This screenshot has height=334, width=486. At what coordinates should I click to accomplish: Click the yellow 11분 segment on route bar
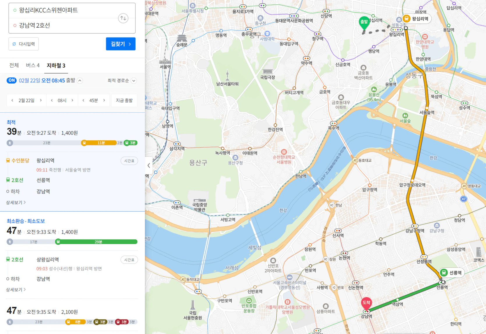pyautogui.click(x=101, y=143)
